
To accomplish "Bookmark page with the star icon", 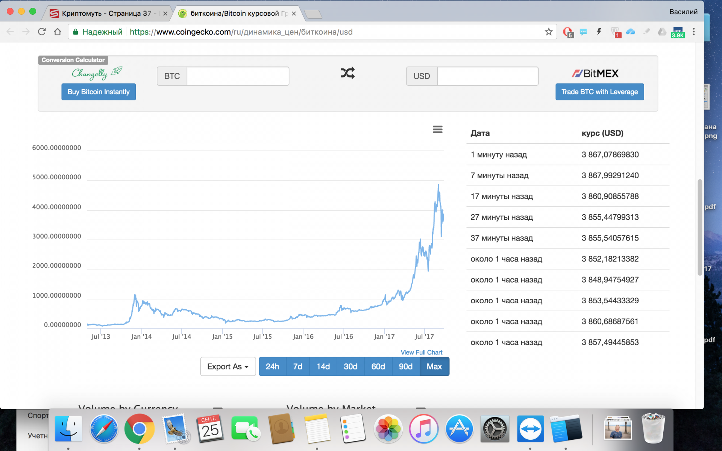I will (549, 32).
